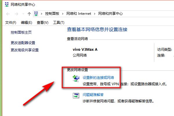Expand the chevron after 网络和 Internet
Image resolution: width=174 pixels, height=116 pixels.
[95, 14]
